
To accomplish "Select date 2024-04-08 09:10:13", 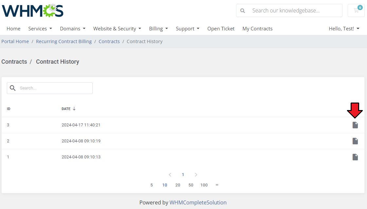I will pyautogui.click(x=81, y=157).
